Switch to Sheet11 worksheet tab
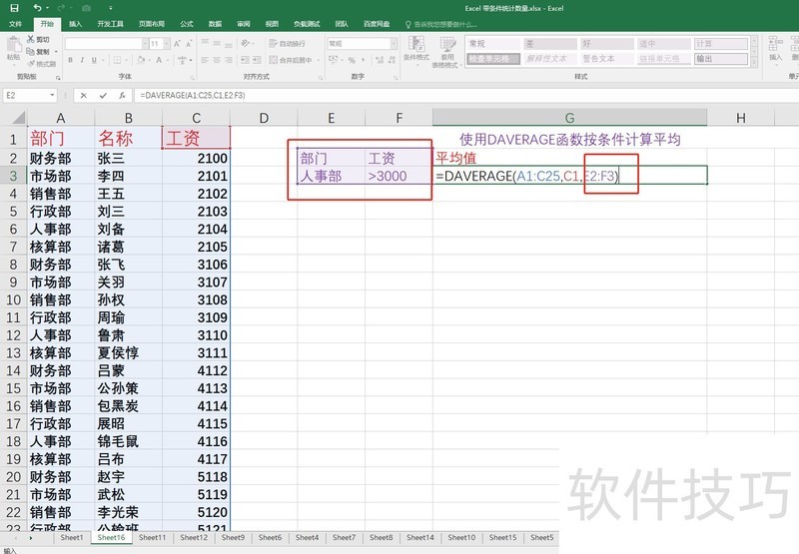The width and height of the screenshot is (799, 554). pos(152,538)
